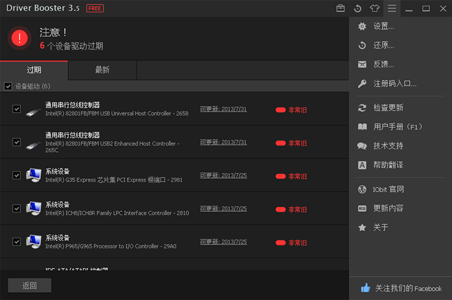This screenshot has width=452, height=300.
Task: Click the thumbs-up Facebook icon
Action: pos(366,288)
